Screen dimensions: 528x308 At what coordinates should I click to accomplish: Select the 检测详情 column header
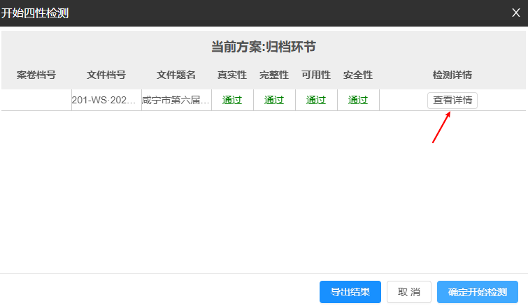[452, 75]
